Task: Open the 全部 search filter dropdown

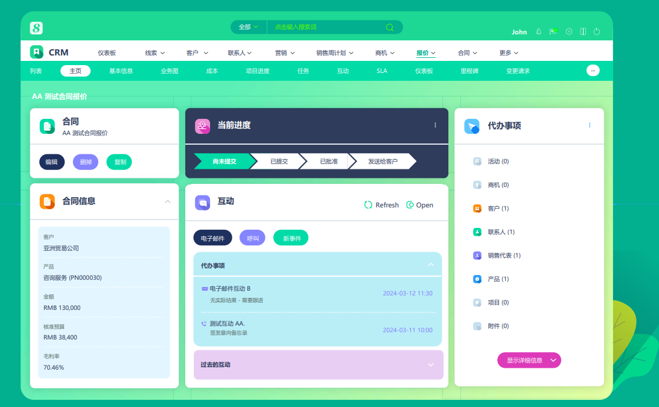Action: (x=247, y=27)
